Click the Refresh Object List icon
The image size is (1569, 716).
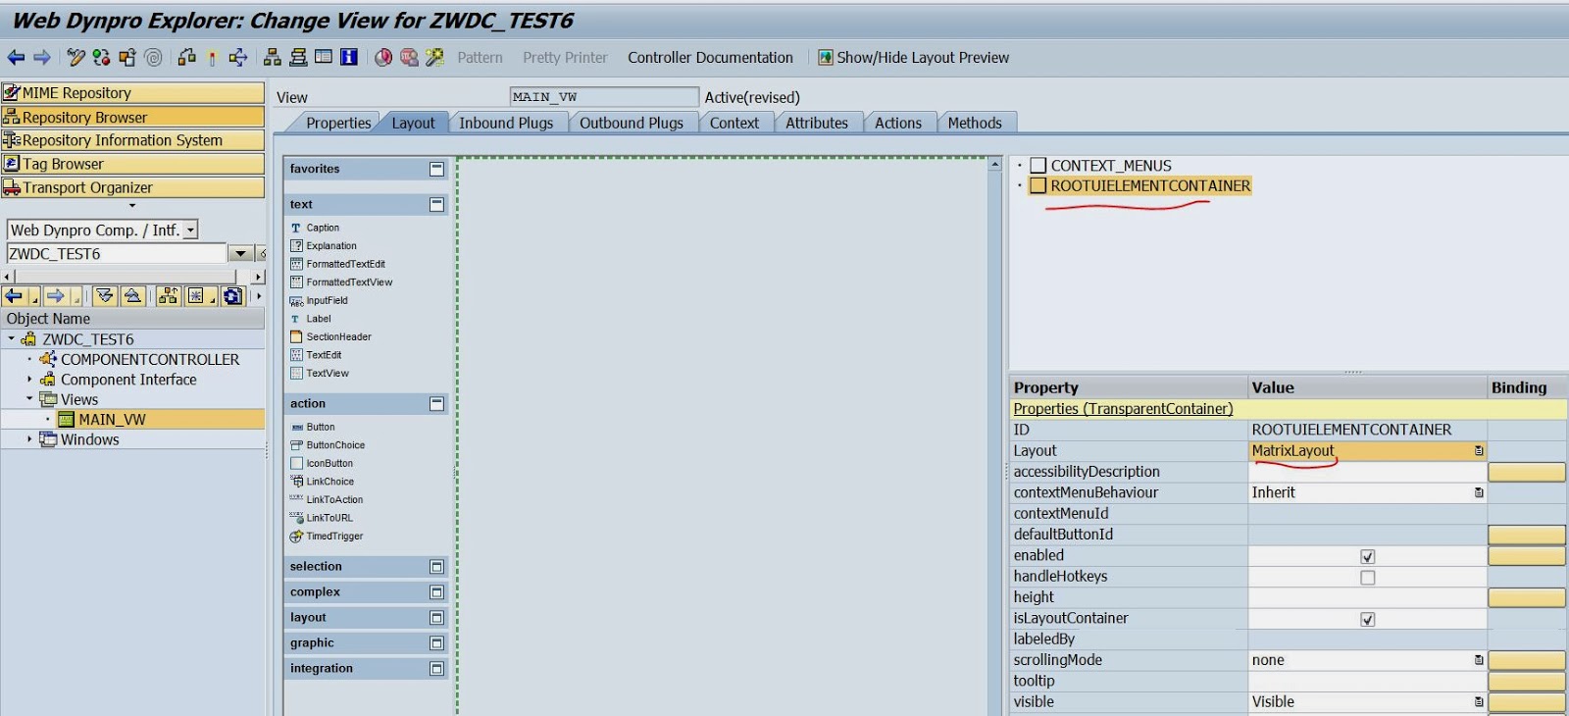point(232,296)
